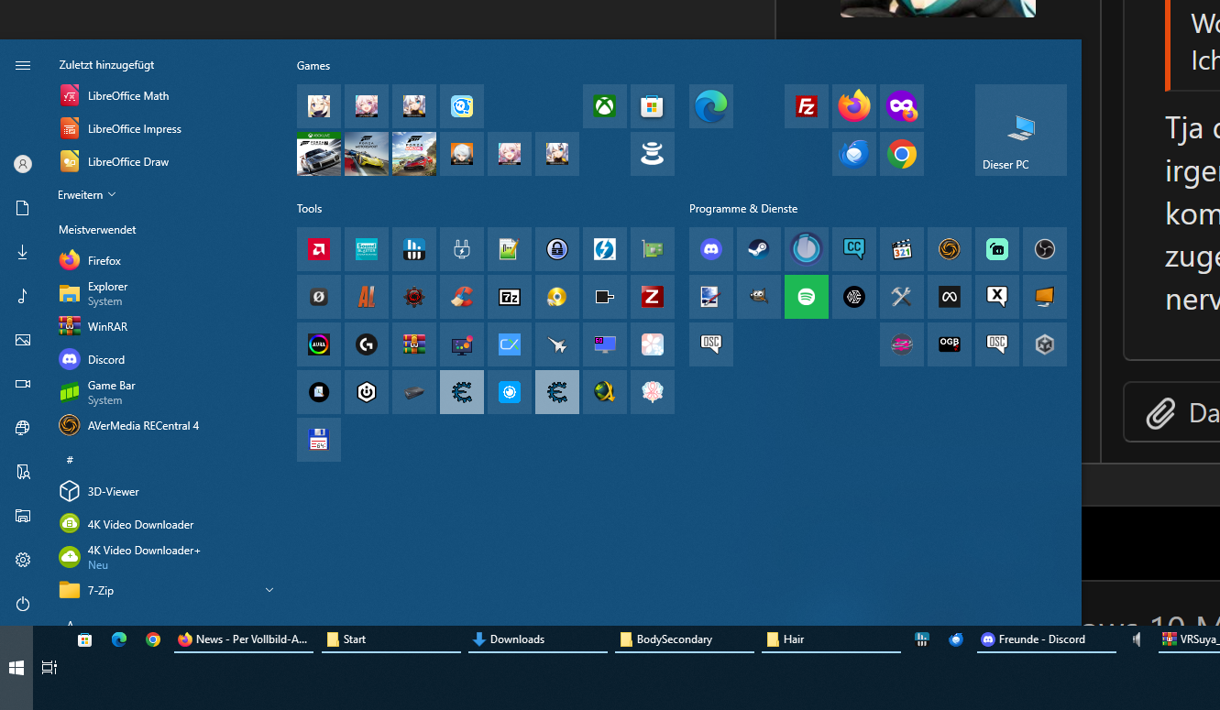Open the green Spotify tile

pos(807,297)
